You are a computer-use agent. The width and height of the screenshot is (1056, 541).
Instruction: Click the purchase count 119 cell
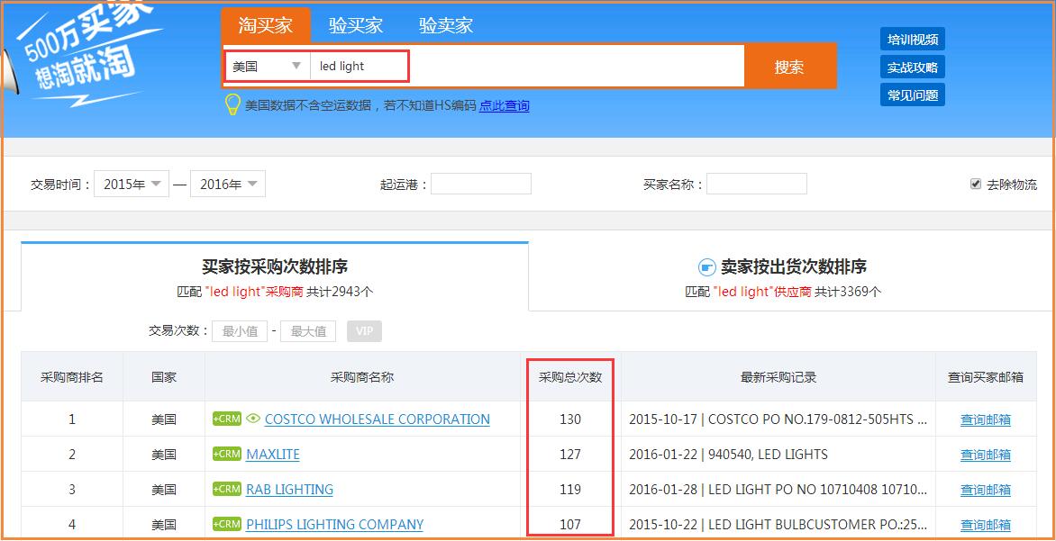[x=570, y=489]
